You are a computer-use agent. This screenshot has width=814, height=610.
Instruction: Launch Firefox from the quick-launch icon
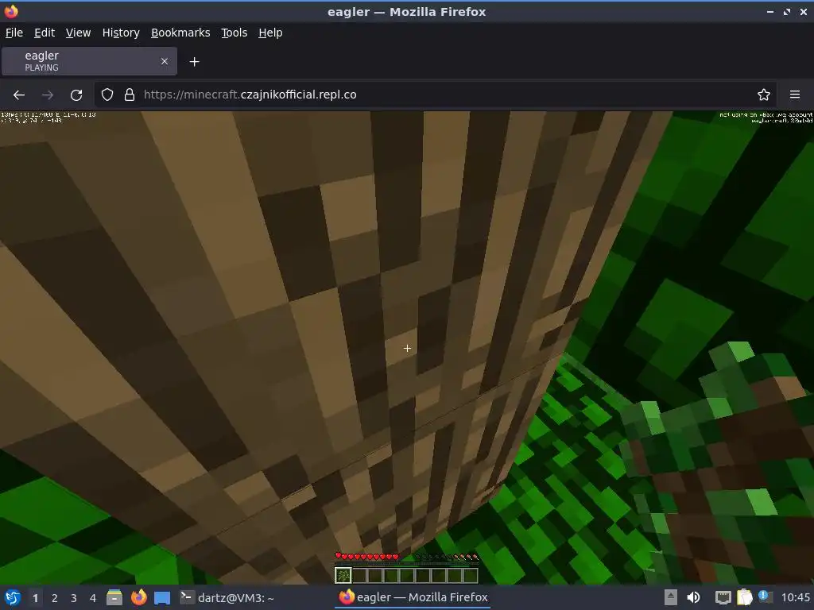tap(138, 597)
